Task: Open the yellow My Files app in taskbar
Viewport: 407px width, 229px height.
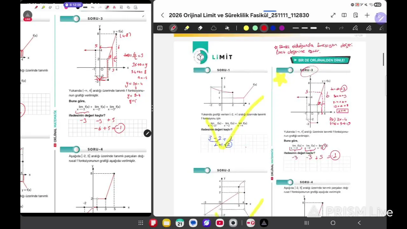Action: [167, 223]
